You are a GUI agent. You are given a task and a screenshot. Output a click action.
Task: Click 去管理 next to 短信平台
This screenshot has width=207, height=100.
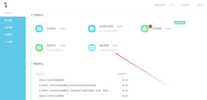click(63, 46)
